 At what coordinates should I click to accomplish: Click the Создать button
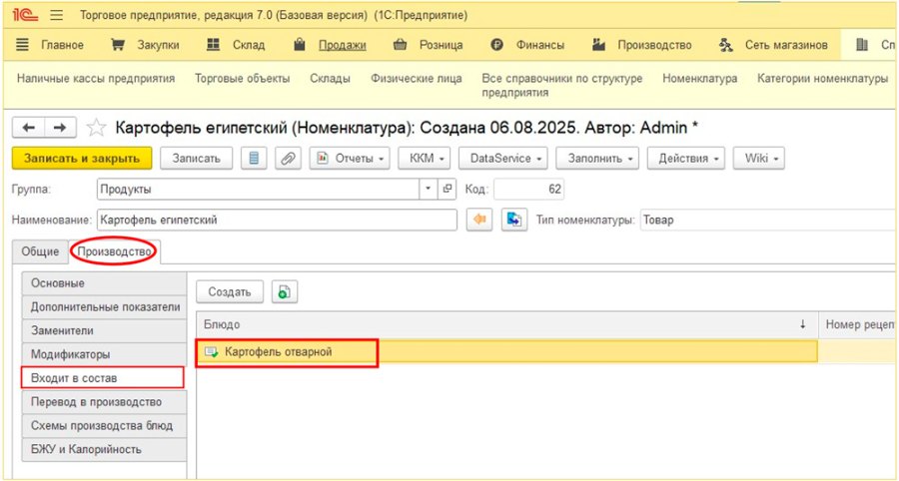230,292
